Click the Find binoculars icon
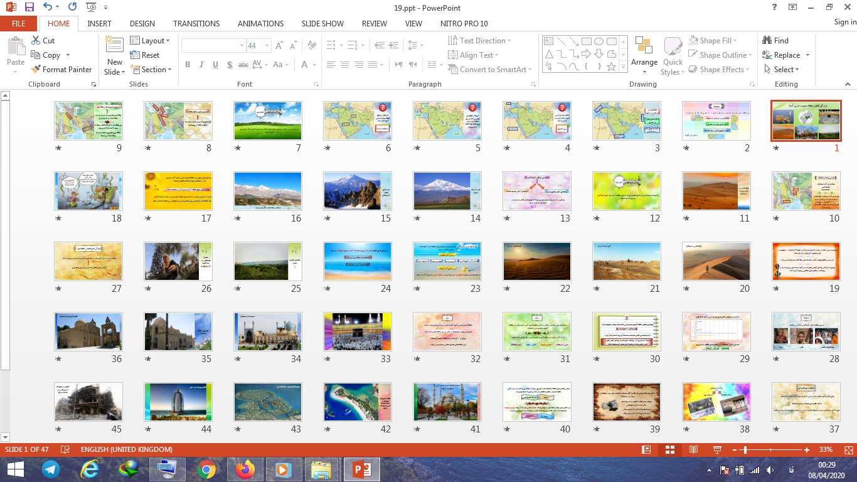The width and height of the screenshot is (857, 482). [767, 40]
